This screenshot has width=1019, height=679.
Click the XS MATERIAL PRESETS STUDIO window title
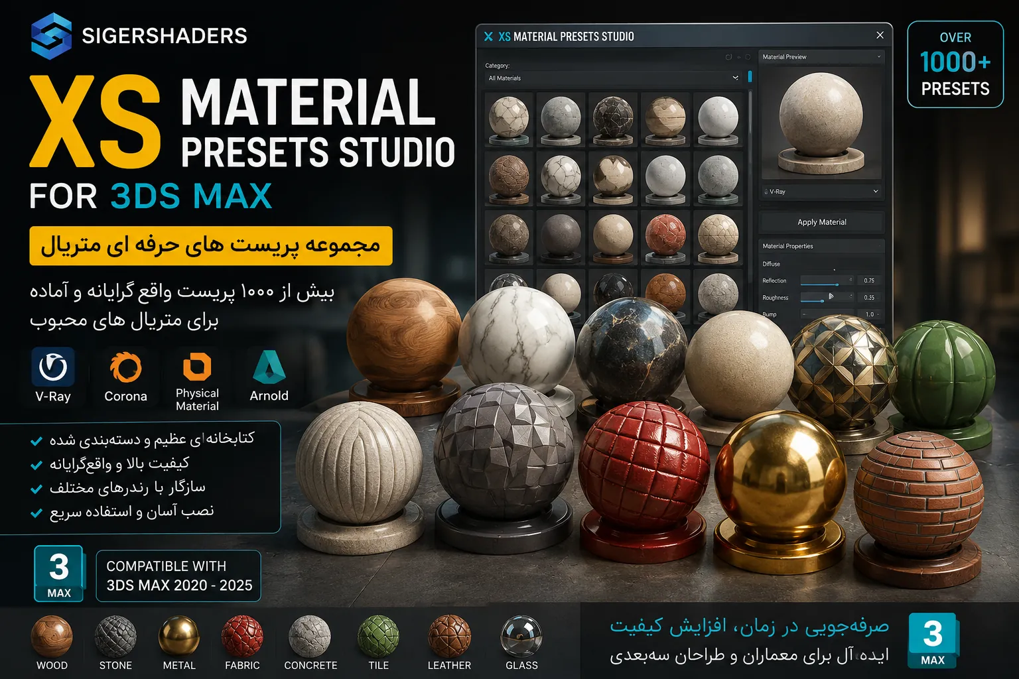566,37
